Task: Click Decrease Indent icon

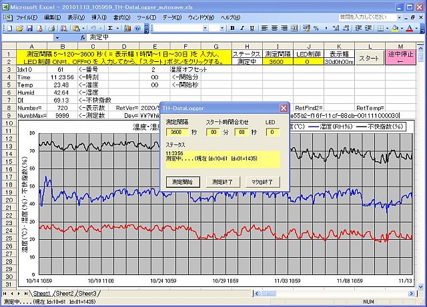Action: (358, 28)
